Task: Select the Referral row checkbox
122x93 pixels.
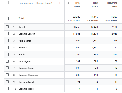Action: pos(7,47)
